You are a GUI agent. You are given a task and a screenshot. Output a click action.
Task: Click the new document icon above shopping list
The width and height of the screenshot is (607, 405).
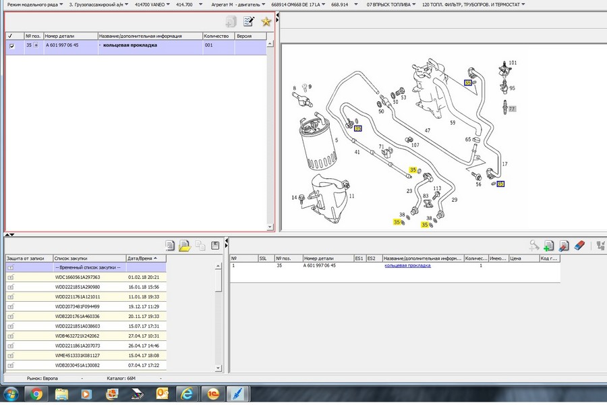(170, 246)
